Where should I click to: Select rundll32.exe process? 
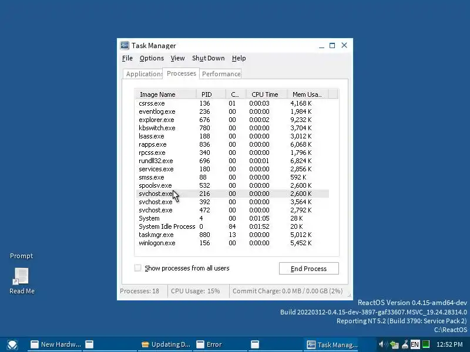[x=233, y=161]
